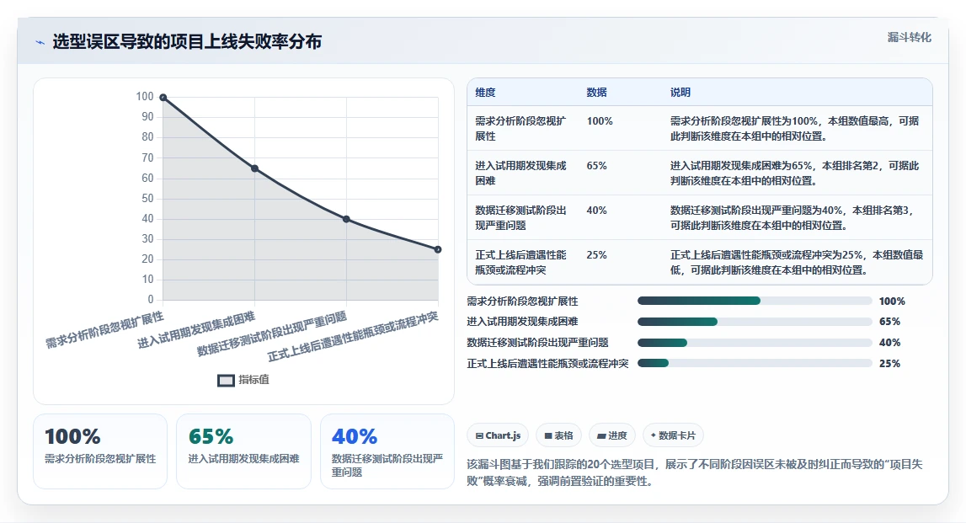The image size is (966, 523).
Task: Click the 说明 column header
Action: [x=680, y=93]
